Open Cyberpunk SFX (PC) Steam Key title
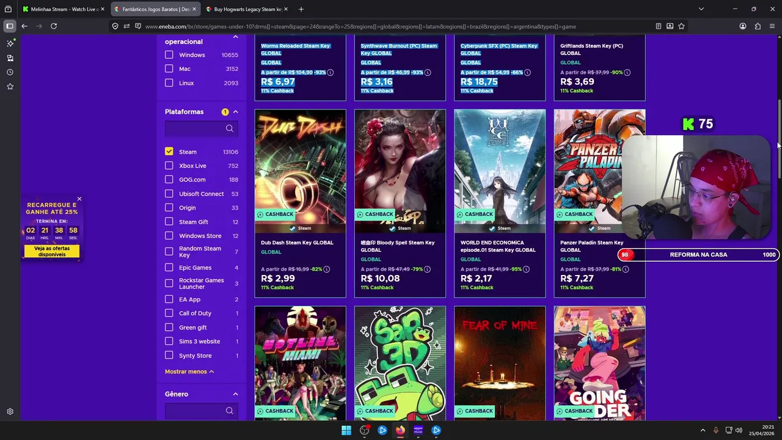Screen dimensions: 782x440 (x=499, y=50)
